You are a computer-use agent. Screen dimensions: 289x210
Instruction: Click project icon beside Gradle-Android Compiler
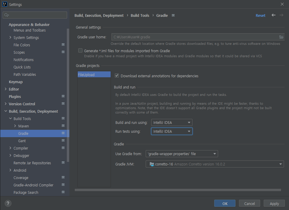click(x=63, y=185)
